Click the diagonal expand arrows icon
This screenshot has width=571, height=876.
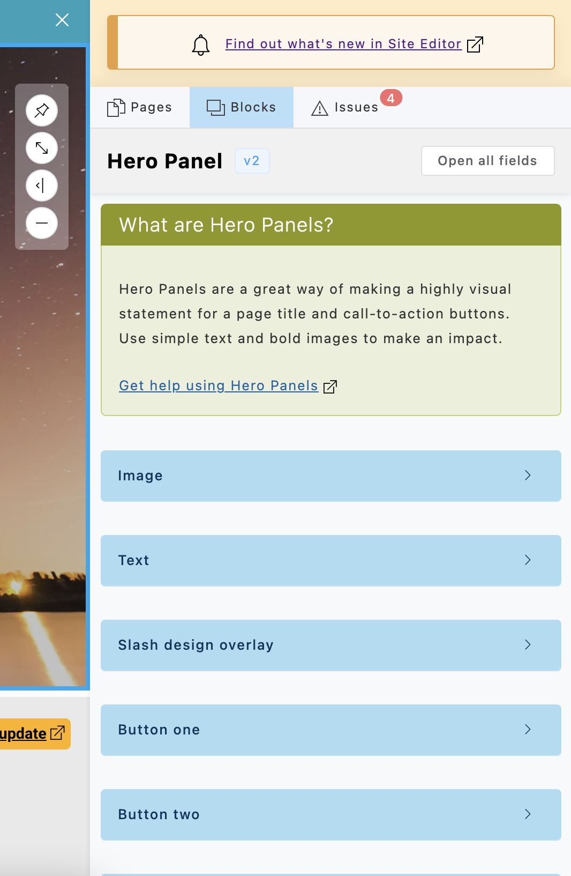(42, 148)
